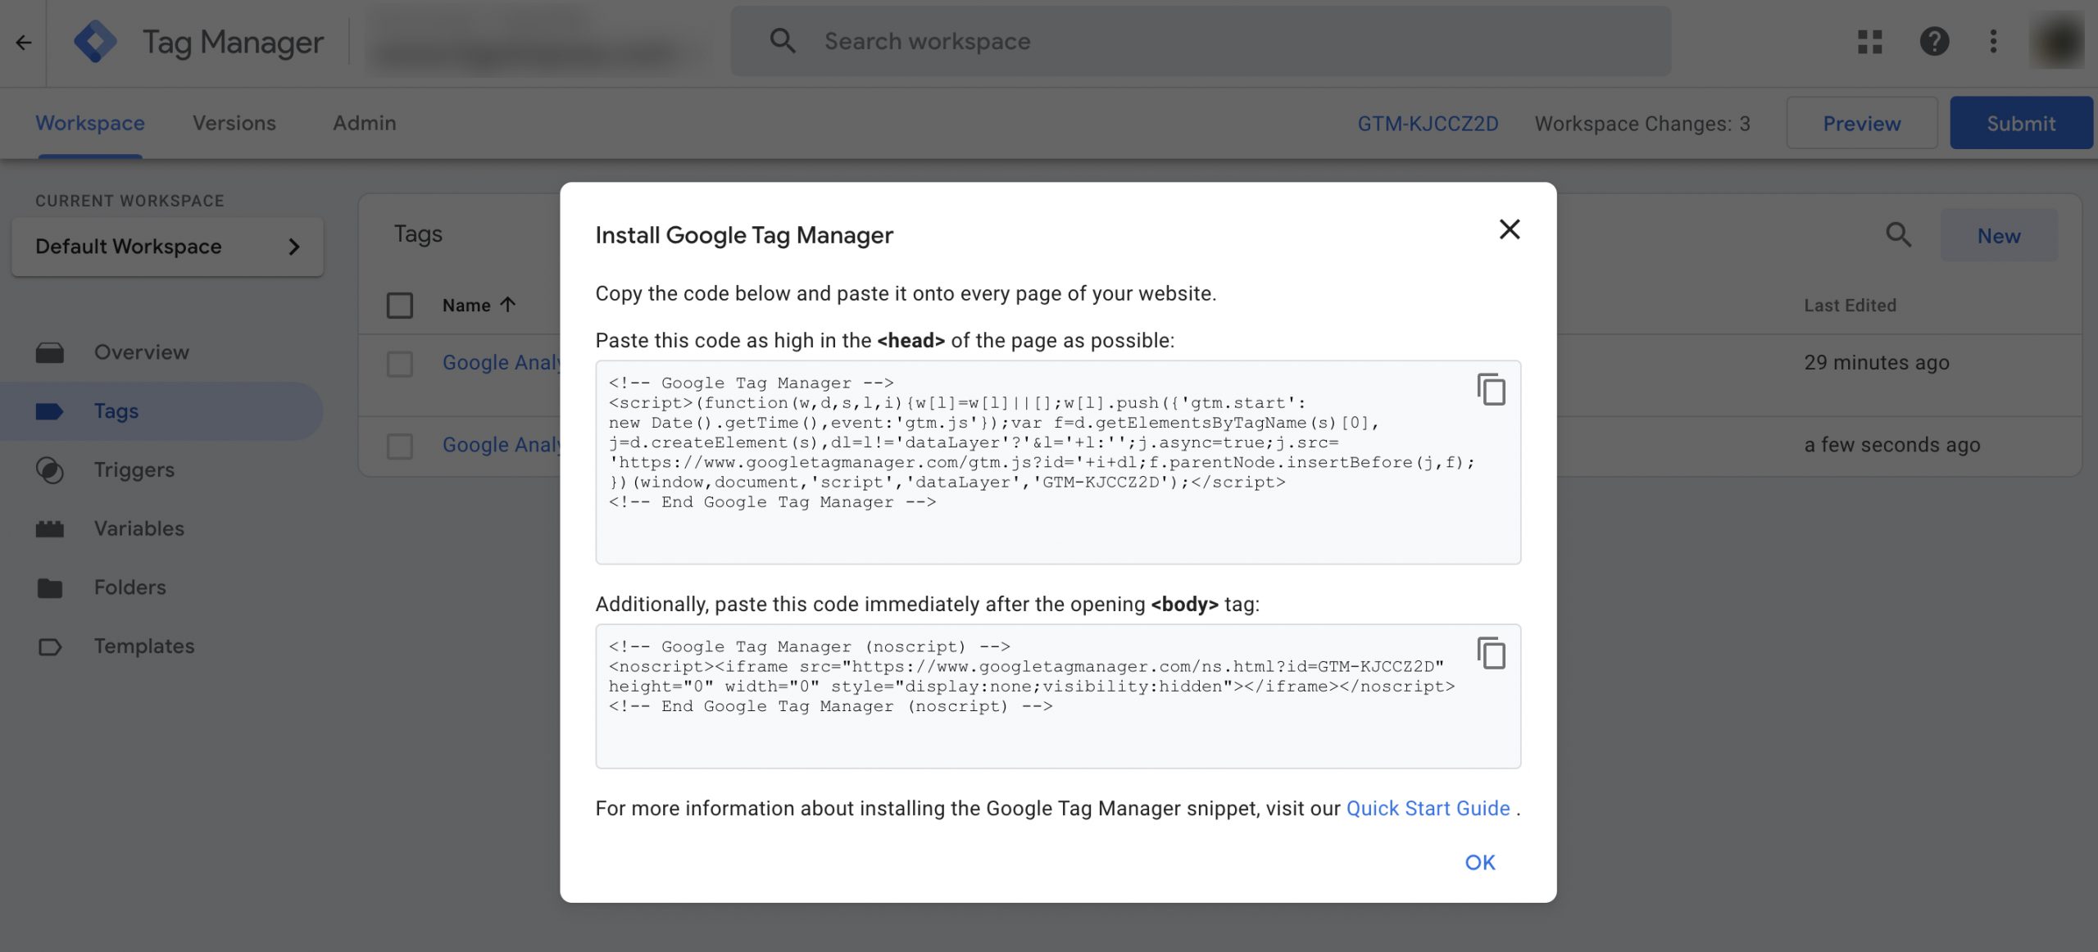Open Overview in the sidebar
This screenshot has height=952, width=2098.
click(142, 352)
